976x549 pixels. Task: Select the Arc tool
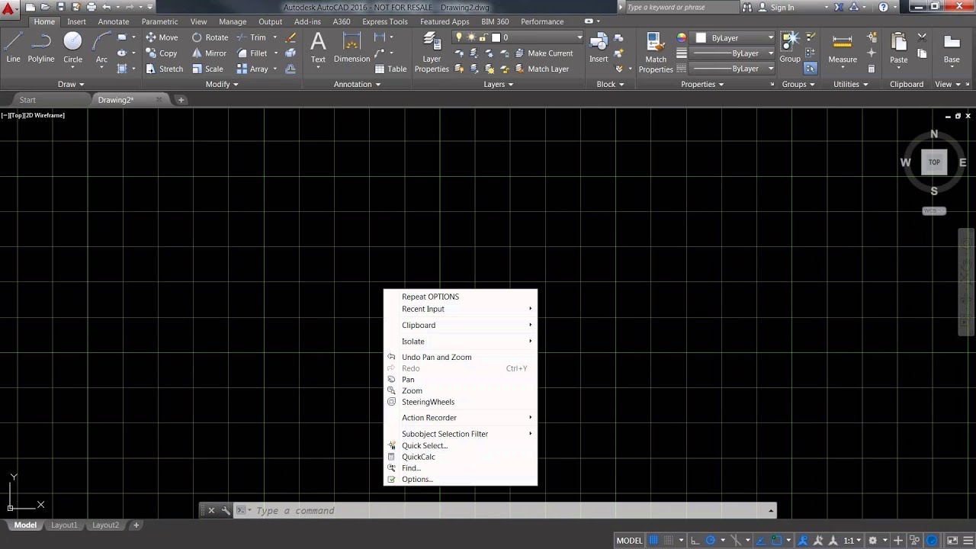coord(101,47)
